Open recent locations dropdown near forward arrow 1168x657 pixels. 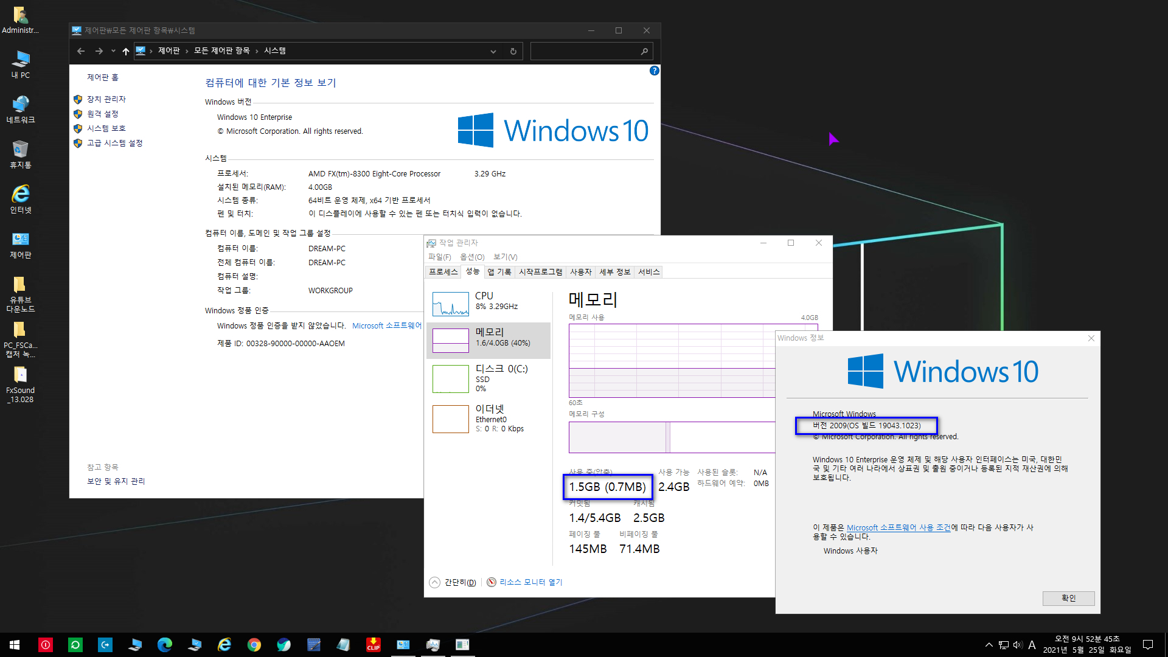click(x=113, y=51)
